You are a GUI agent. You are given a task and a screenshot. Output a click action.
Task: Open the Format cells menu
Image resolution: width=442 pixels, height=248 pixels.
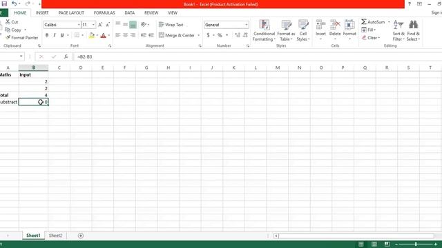pos(349,30)
